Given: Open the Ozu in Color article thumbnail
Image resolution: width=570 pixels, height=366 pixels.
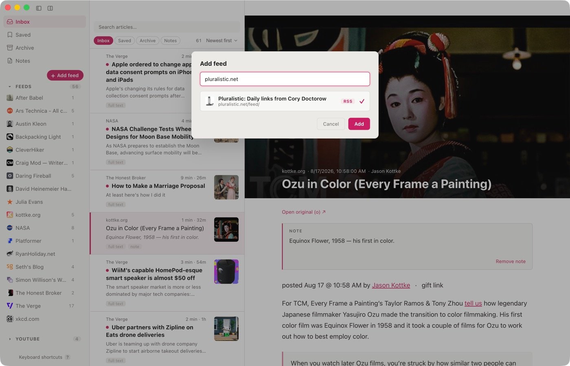Looking at the screenshot, I should 226,229.
